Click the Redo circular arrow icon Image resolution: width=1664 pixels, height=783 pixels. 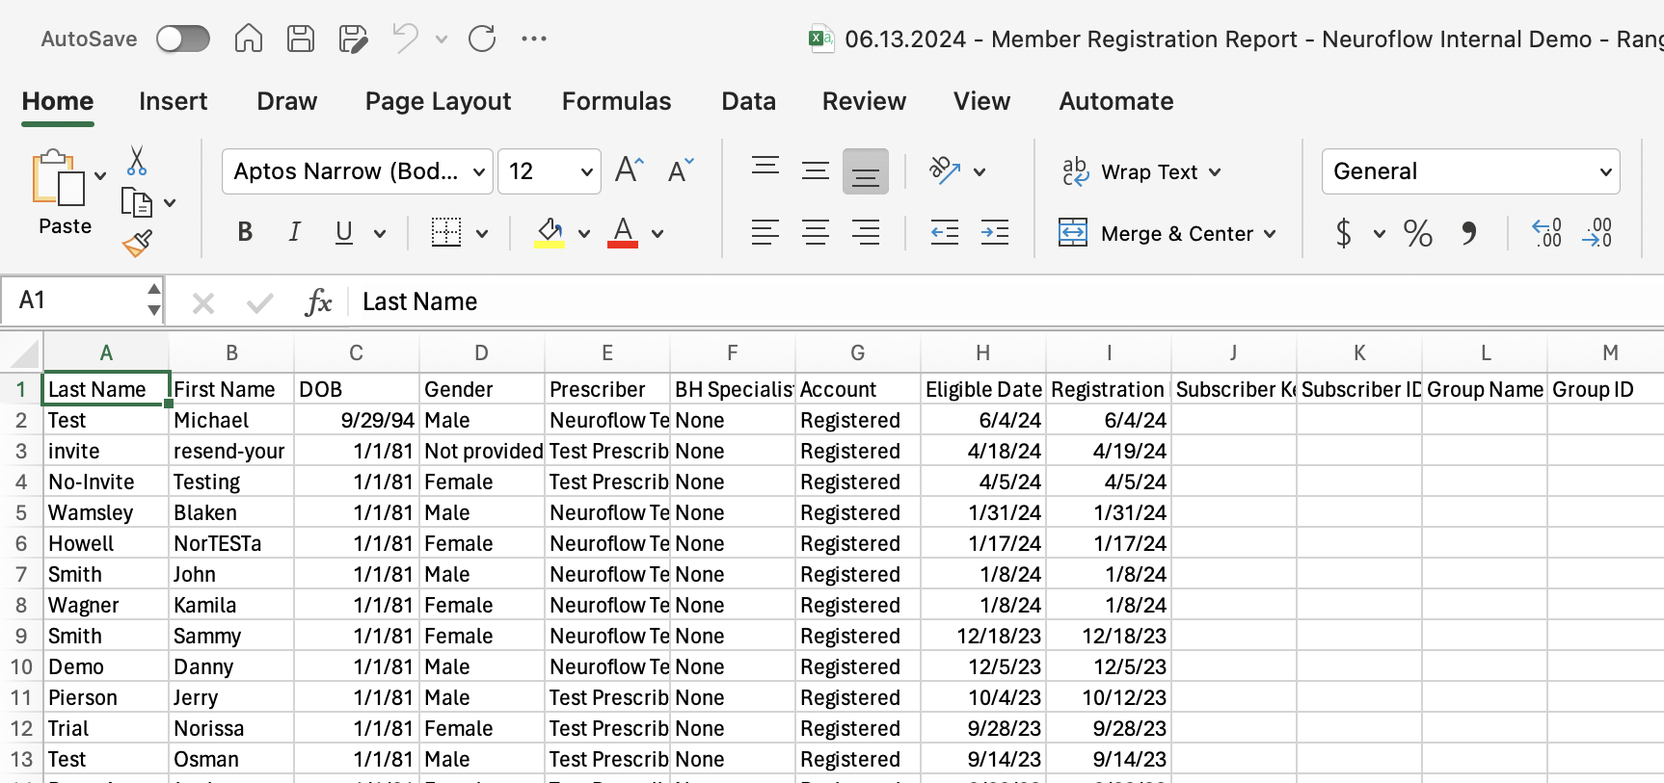click(482, 39)
